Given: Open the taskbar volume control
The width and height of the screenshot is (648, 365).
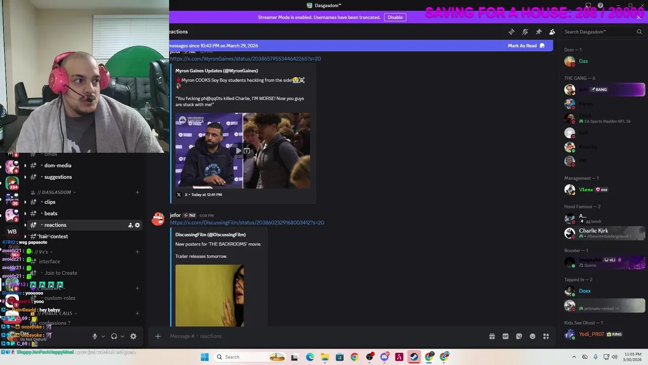Looking at the screenshot, I should [615, 357].
